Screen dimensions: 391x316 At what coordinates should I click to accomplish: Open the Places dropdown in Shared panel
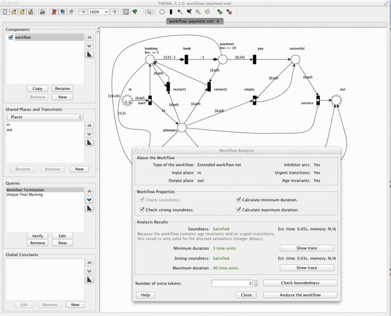(45, 117)
